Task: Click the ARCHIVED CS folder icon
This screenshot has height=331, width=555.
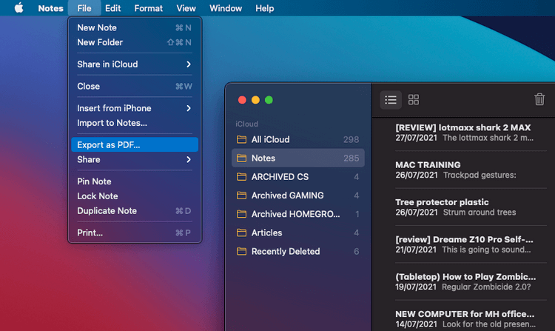Action: (241, 177)
